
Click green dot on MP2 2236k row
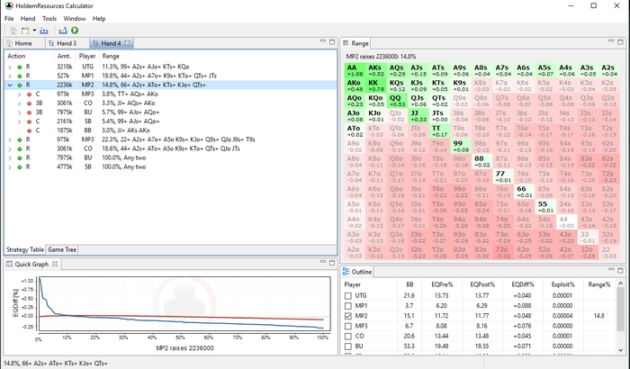(19, 85)
